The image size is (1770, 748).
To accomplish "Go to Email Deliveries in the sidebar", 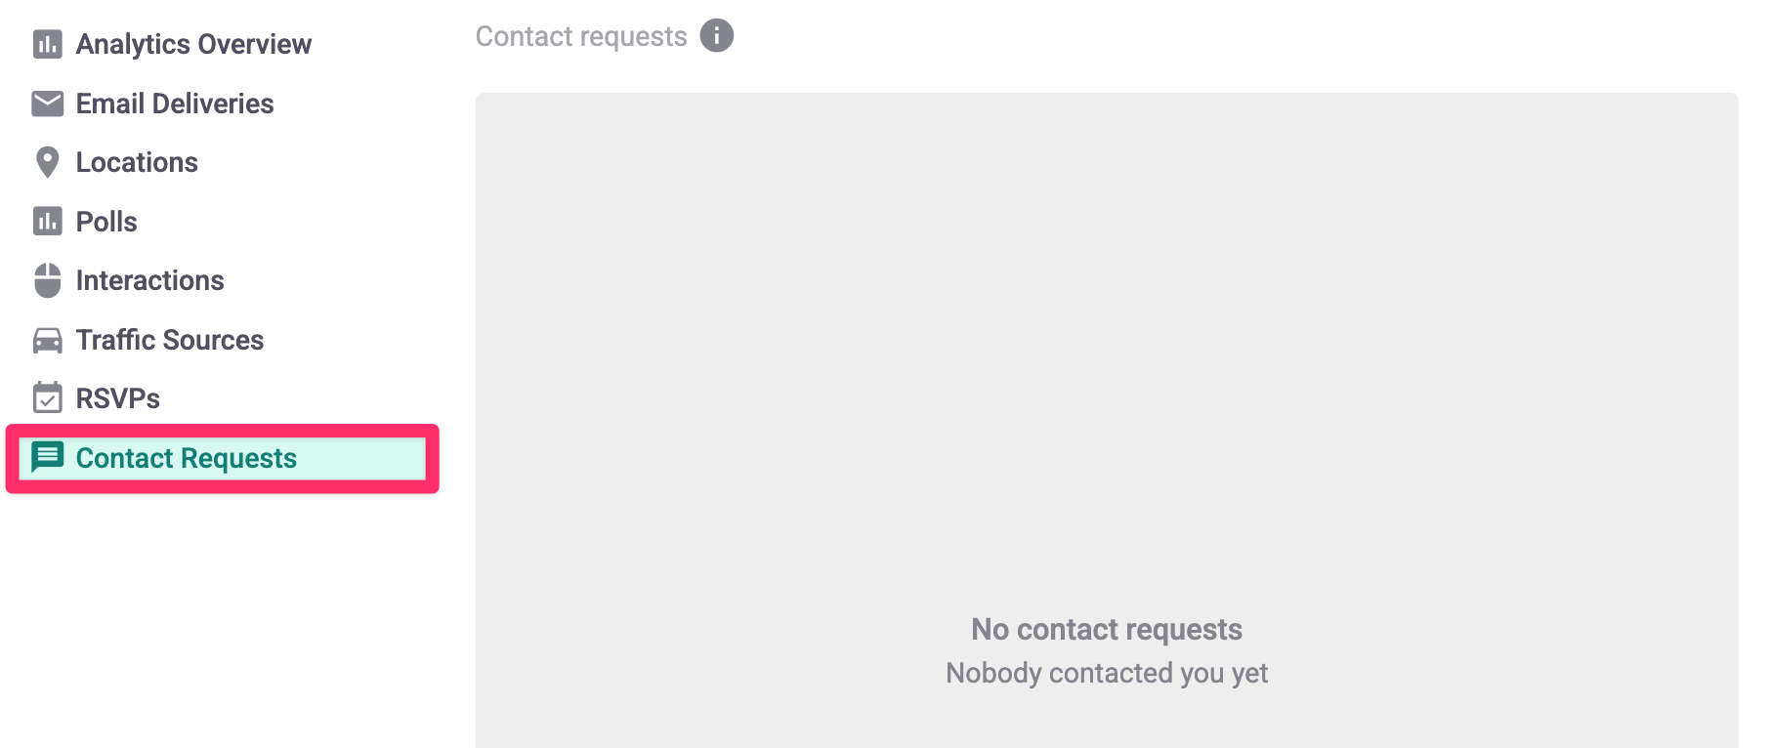I will (x=175, y=104).
